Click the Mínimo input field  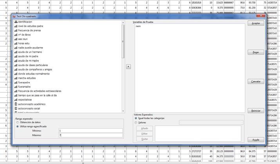90,131
